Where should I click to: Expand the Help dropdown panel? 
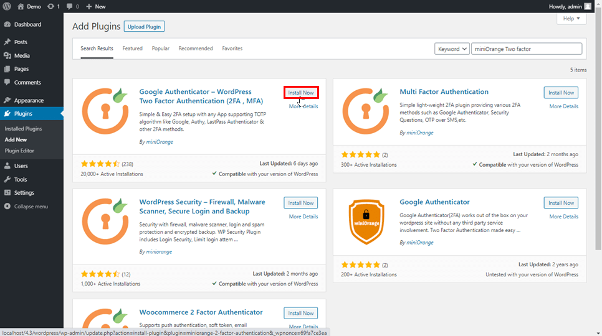coord(571,19)
